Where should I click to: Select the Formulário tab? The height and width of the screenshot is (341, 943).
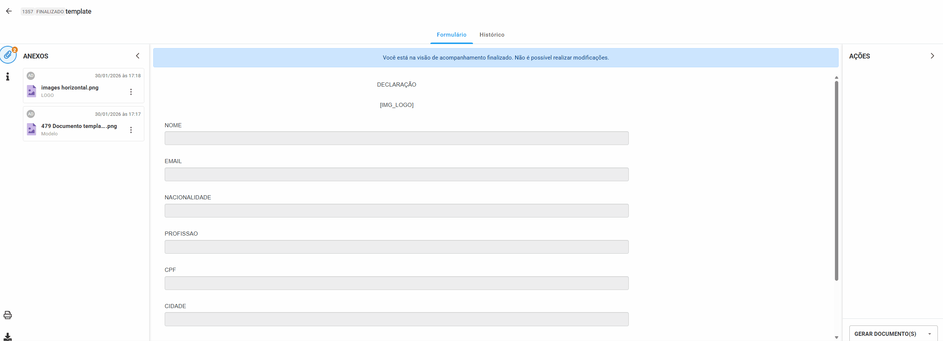tap(452, 35)
